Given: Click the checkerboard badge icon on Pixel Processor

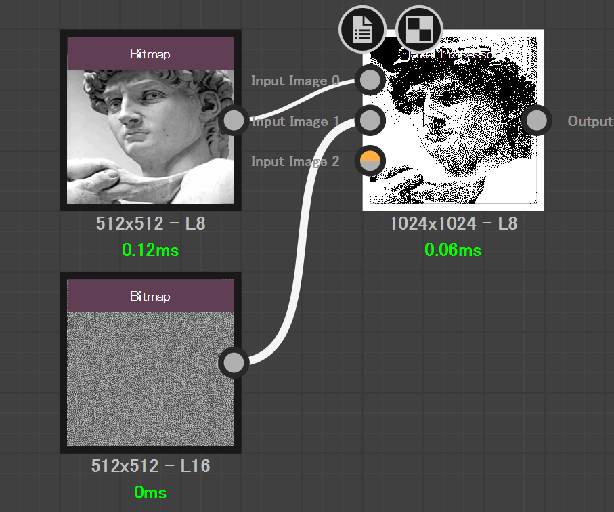Looking at the screenshot, I should click(x=420, y=29).
